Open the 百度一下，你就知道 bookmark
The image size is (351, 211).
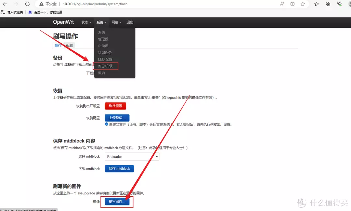(x=45, y=12)
